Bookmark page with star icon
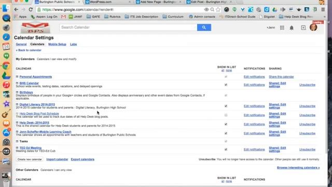Image resolution: width=332 pixels, height=187 pixels. tap(218, 9)
